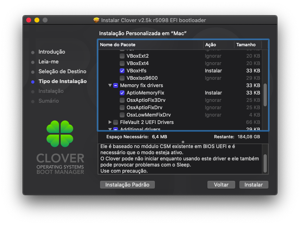
Task: Uncheck the VBoxHfs driver checkbox
Action: (x=122, y=71)
